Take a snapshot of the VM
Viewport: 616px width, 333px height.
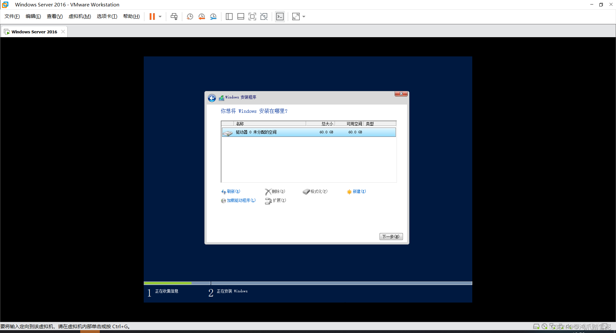click(190, 17)
